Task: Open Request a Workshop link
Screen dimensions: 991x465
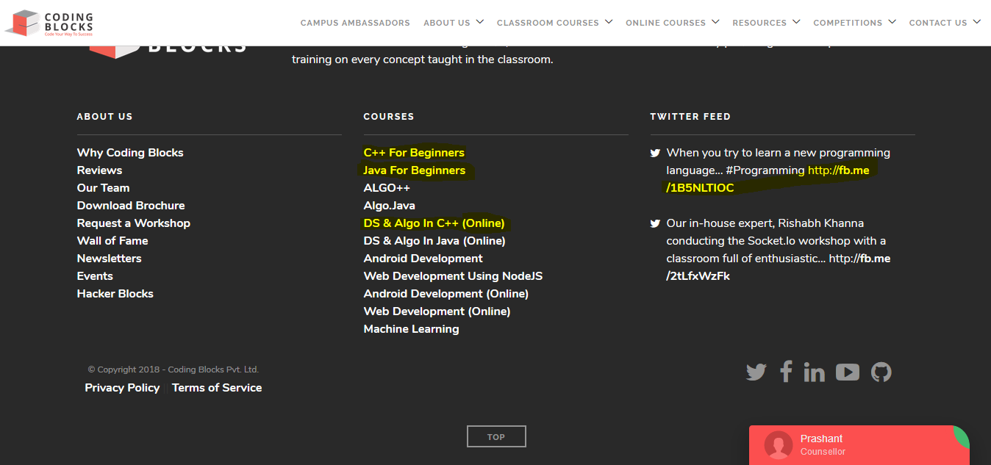Action: pyautogui.click(x=134, y=223)
